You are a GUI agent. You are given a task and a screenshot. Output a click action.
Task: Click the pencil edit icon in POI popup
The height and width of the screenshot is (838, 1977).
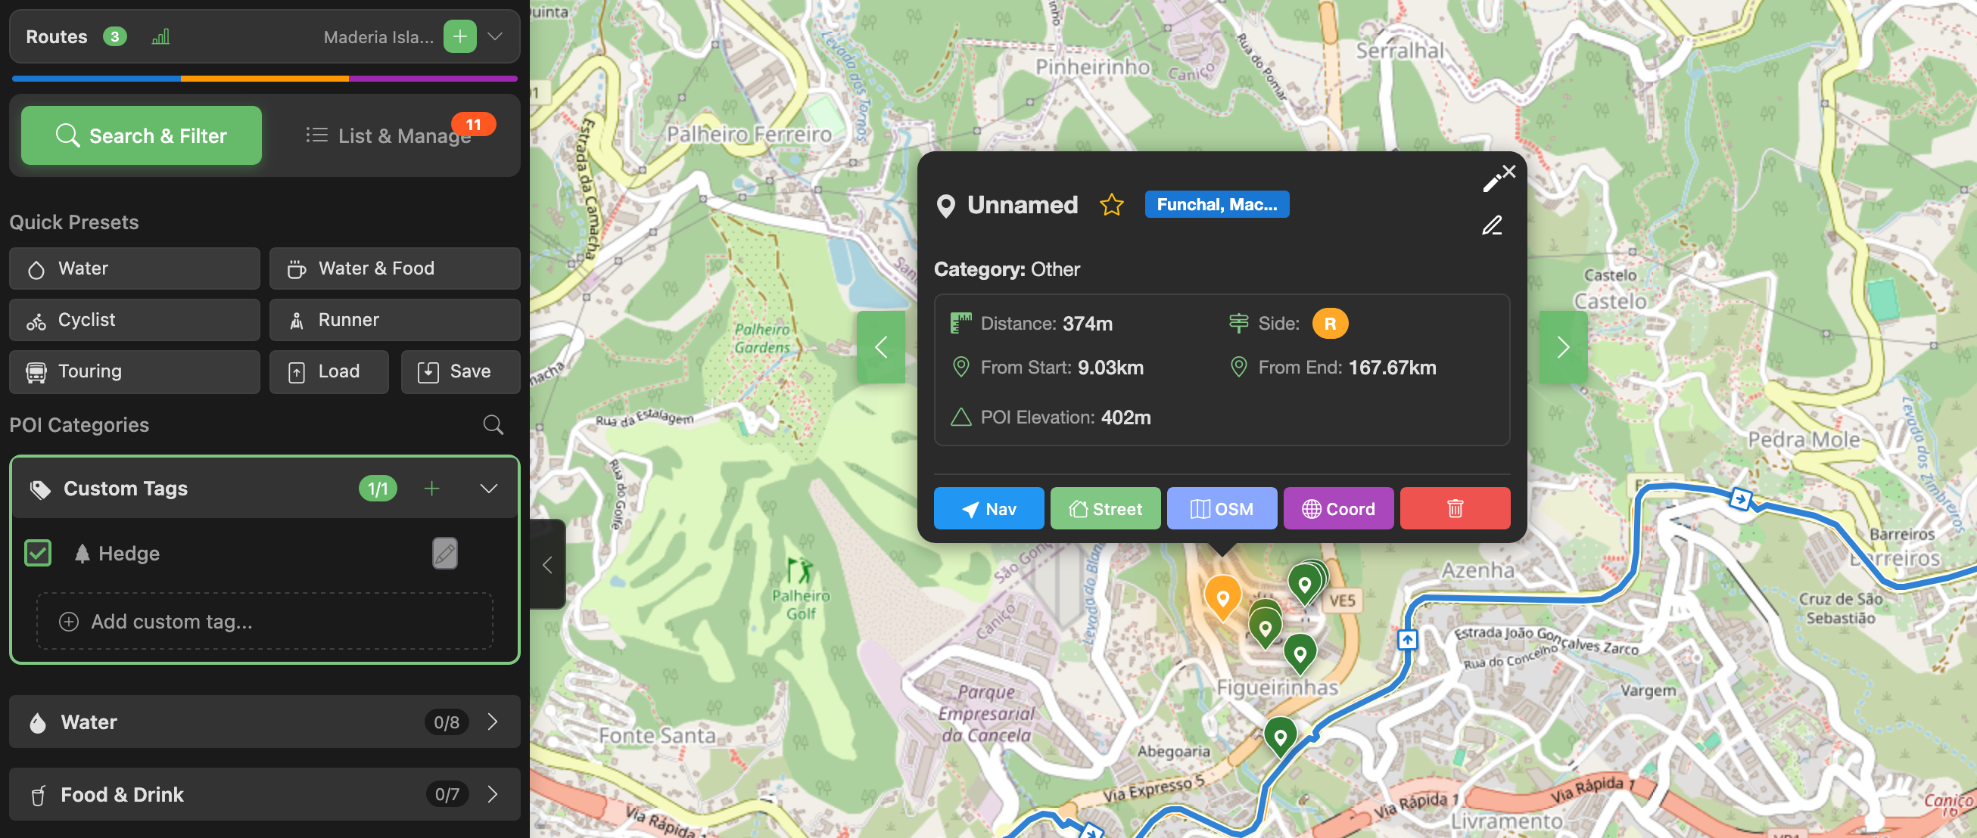pos(1491,225)
